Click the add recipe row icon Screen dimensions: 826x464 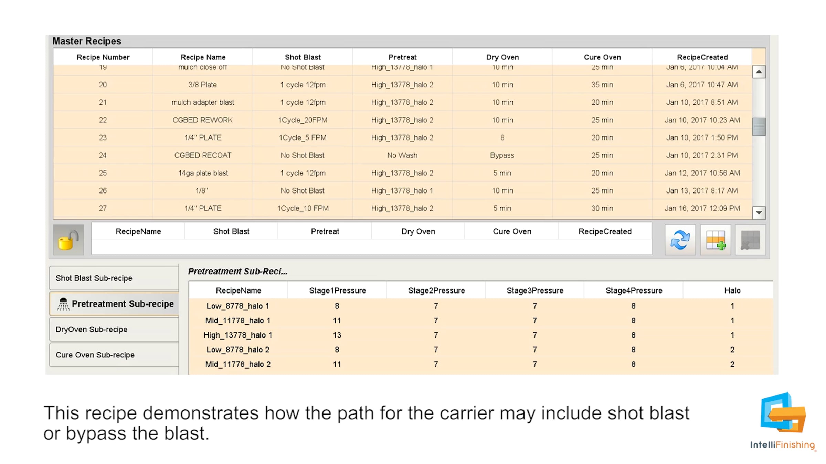click(x=716, y=240)
